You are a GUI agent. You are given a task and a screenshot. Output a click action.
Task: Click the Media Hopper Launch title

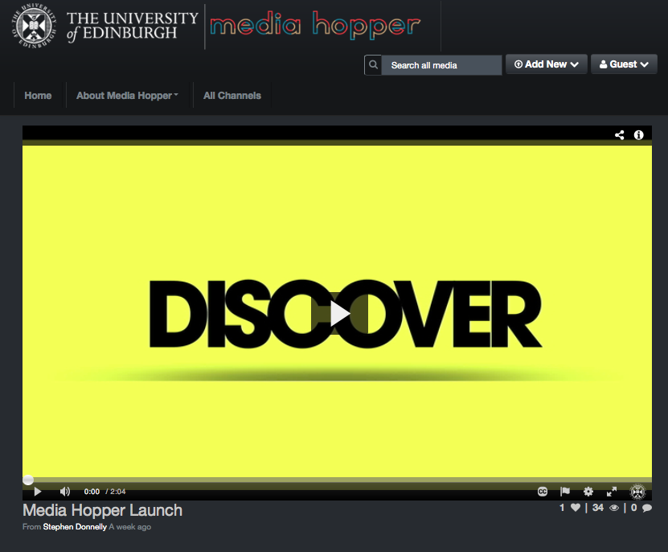pos(102,510)
